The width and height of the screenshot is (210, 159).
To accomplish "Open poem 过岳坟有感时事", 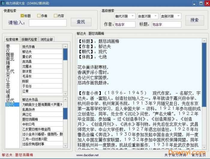I will (x=42, y=144).
